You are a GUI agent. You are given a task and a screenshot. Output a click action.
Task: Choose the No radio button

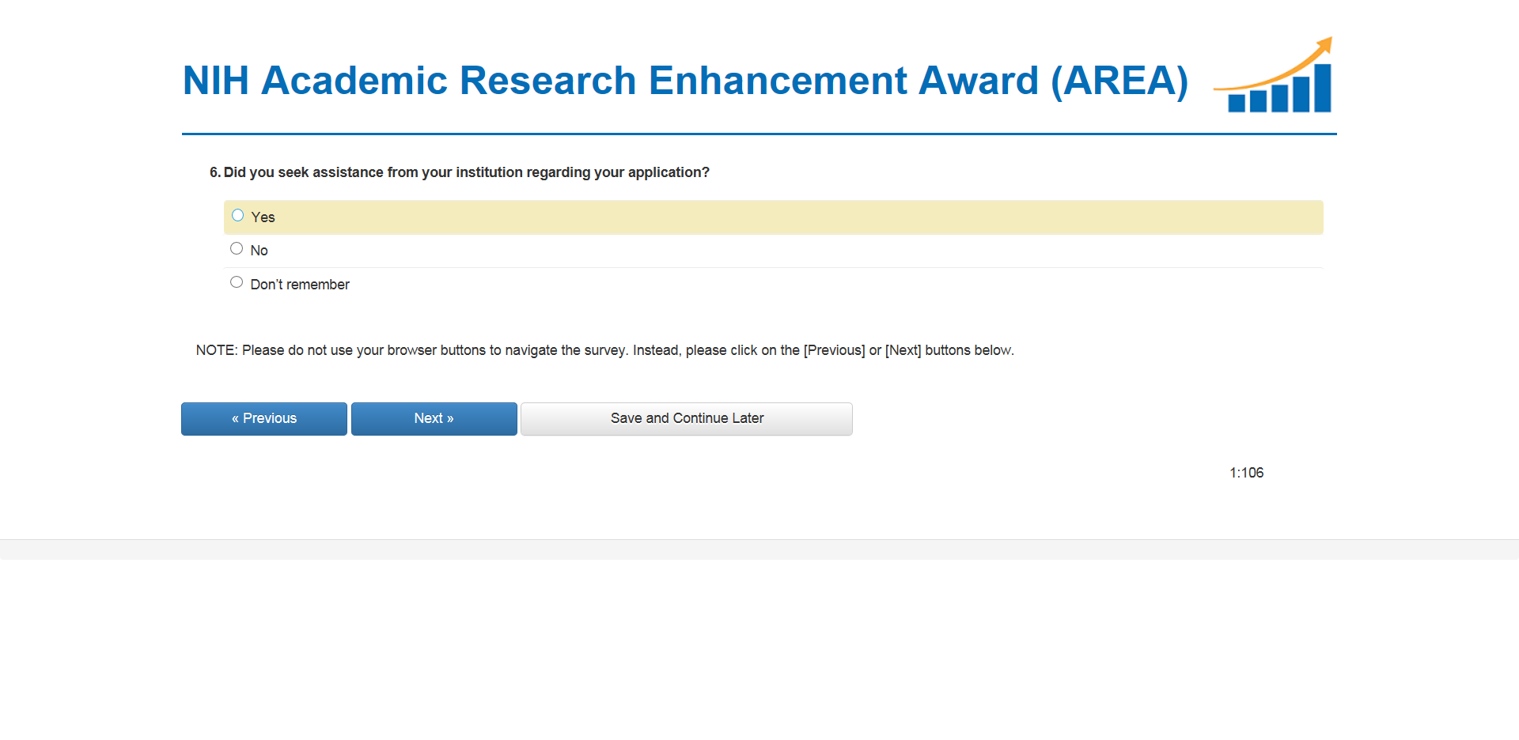coord(237,249)
